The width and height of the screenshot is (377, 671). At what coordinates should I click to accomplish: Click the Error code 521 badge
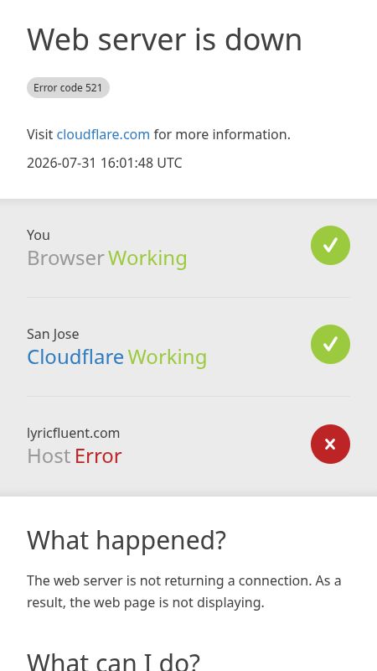click(68, 88)
